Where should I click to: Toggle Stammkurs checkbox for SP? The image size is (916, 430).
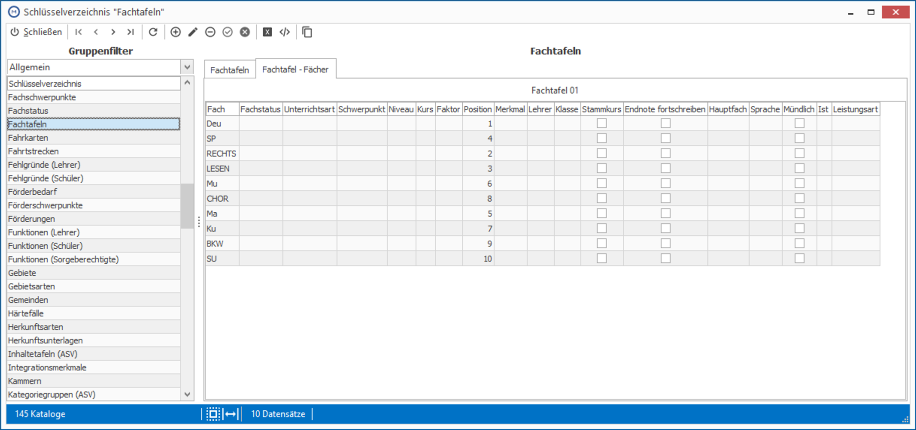(x=602, y=138)
